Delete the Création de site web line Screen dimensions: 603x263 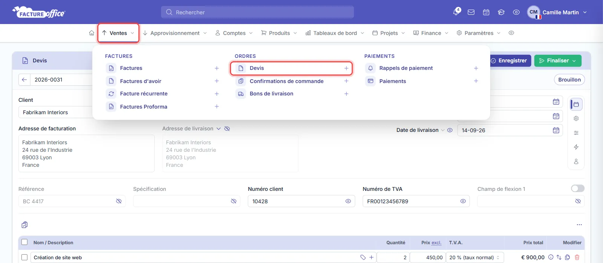coord(577,257)
